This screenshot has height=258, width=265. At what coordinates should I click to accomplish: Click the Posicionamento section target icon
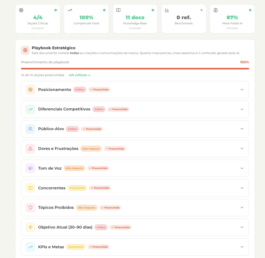tap(30, 90)
